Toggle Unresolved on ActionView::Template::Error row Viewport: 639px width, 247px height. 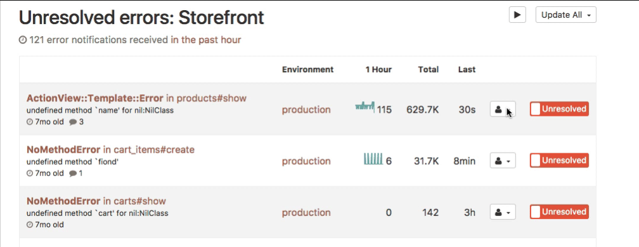tap(559, 109)
